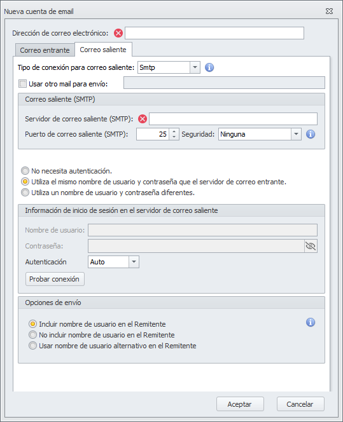The height and width of the screenshot is (422, 343).
Task: Toggle password visibility eye icon
Action: tap(311, 246)
